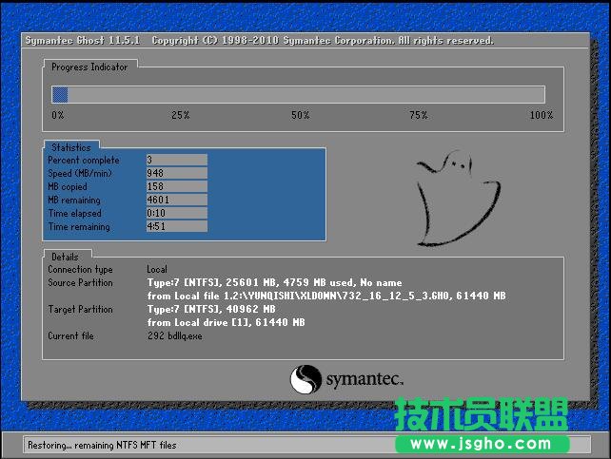Select the Speed (MB/min) value field
Viewport: 611px width, 459px height.
point(176,174)
